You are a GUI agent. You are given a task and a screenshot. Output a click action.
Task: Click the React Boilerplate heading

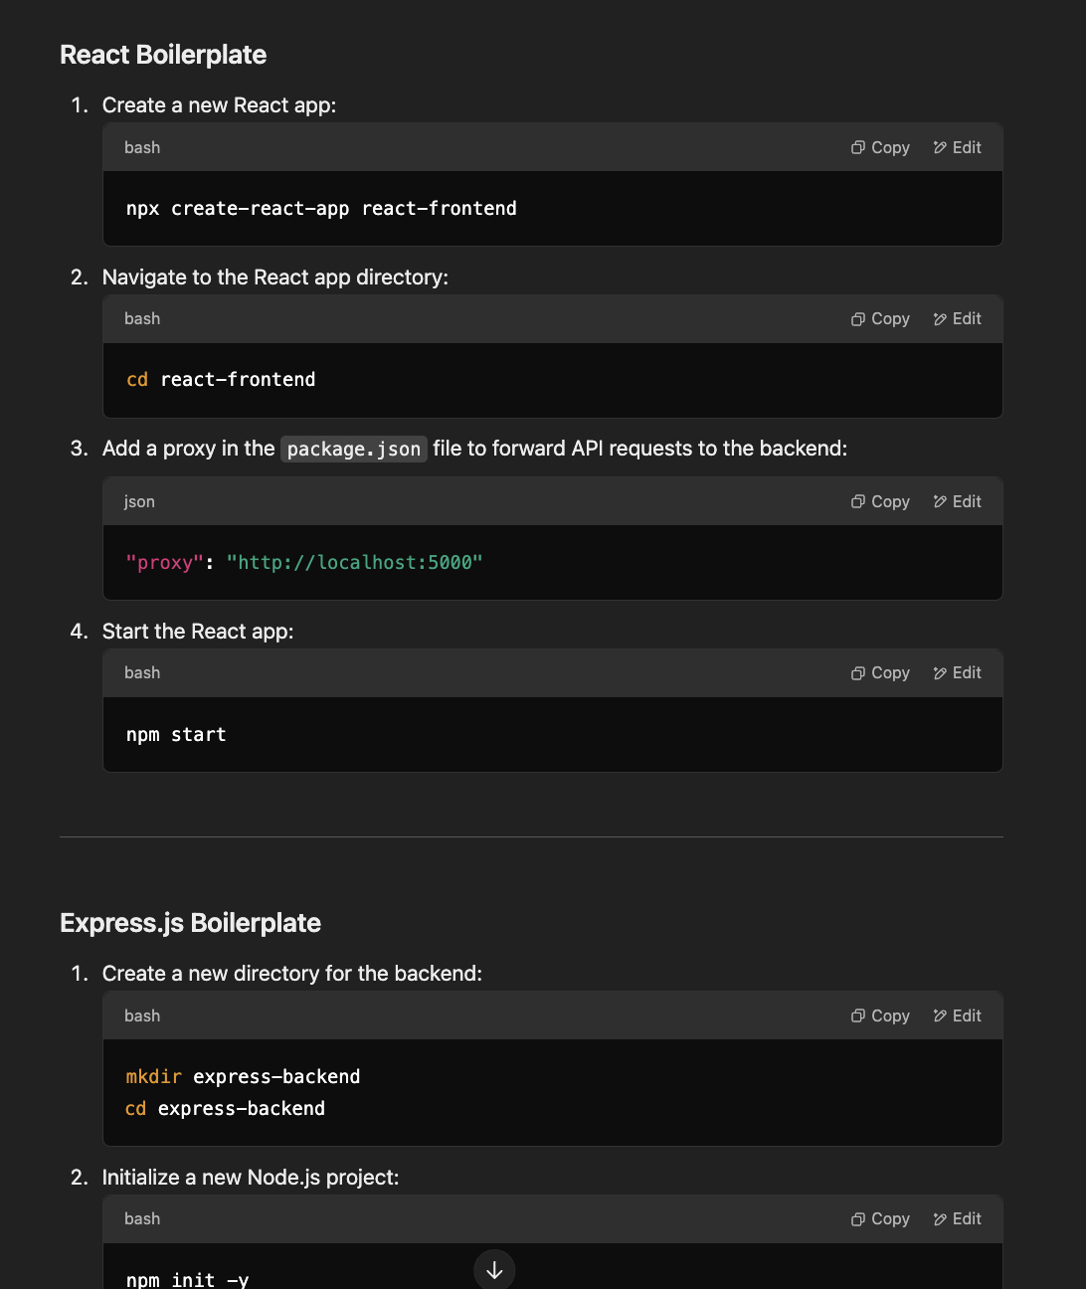(163, 55)
